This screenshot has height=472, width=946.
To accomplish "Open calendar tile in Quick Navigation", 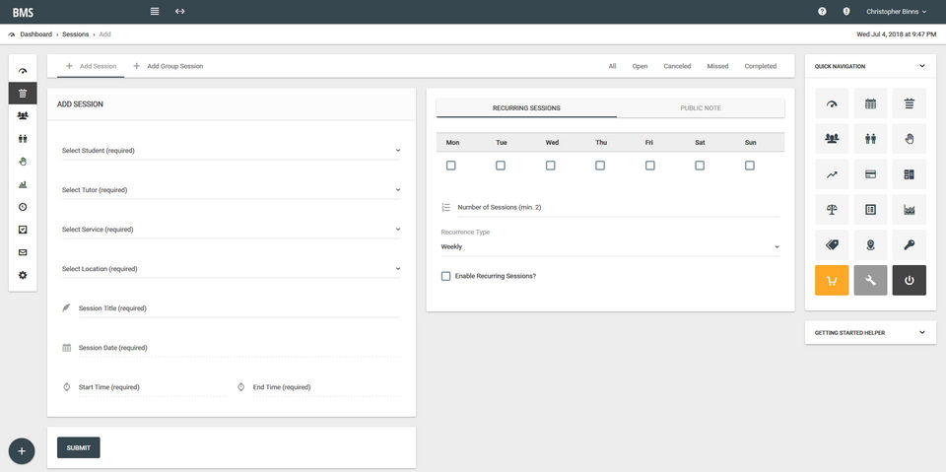I will click(x=870, y=103).
